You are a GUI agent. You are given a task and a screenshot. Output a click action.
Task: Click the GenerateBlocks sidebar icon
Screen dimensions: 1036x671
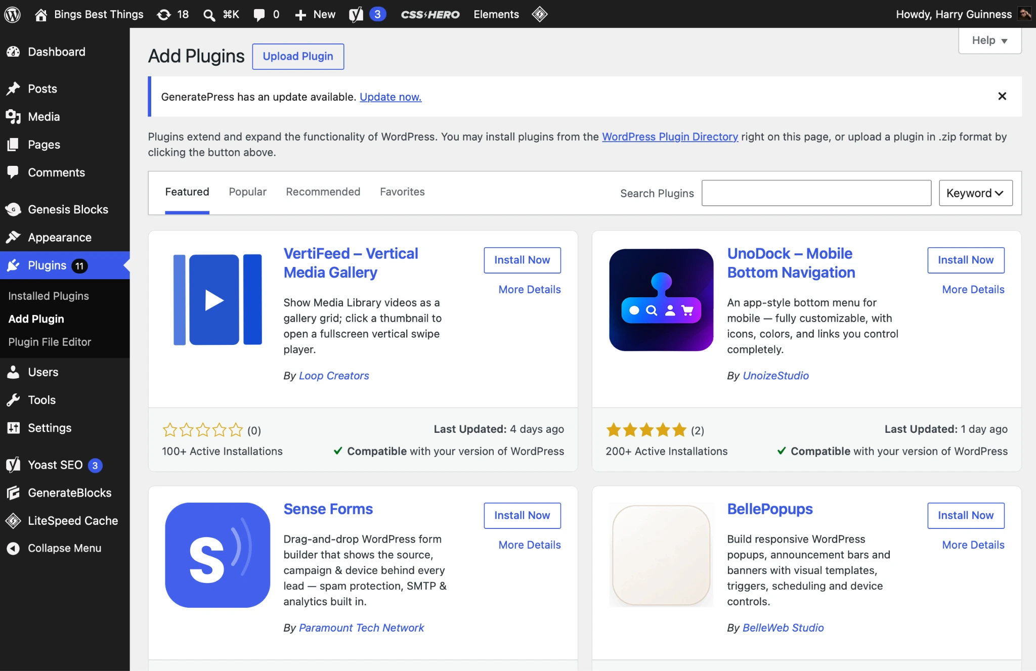click(14, 493)
